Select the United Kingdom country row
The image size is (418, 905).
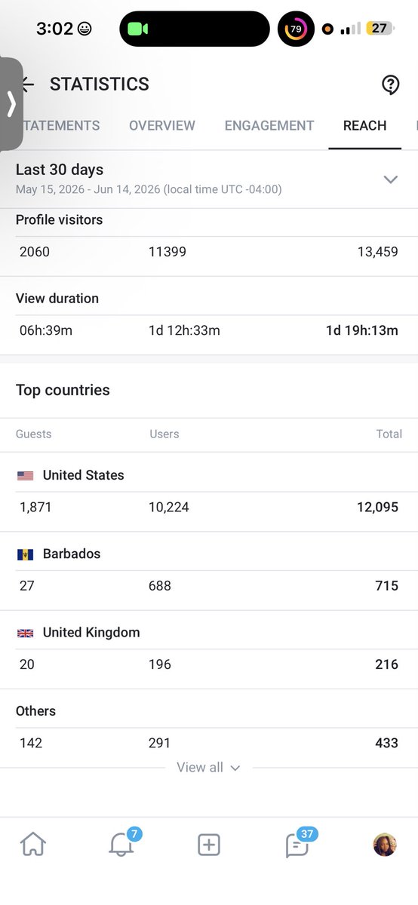[209, 649]
